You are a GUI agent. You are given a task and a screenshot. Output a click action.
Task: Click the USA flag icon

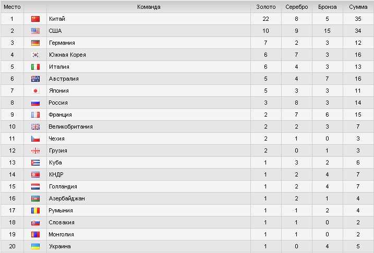tap(35, 31)
